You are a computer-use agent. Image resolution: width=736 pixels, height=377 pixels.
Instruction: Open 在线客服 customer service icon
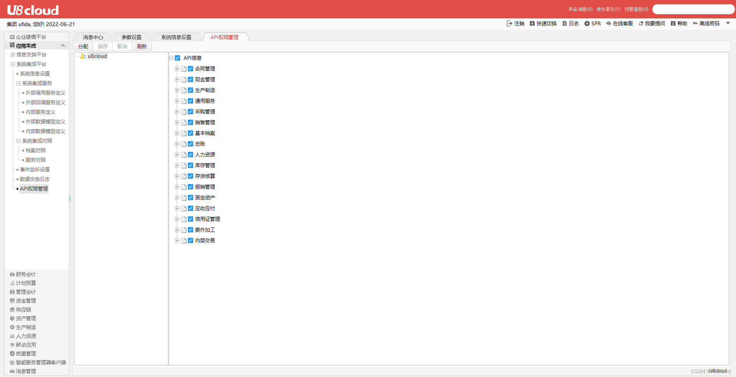609,23
